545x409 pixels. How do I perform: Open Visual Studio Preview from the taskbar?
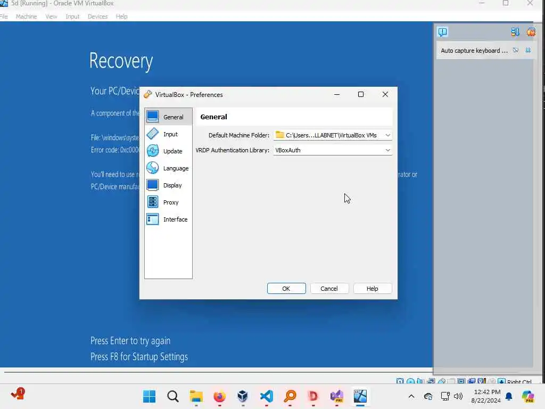[336, 396]
